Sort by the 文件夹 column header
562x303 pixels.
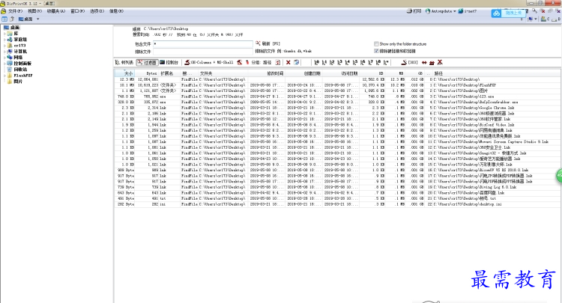[x=223, y=73]
